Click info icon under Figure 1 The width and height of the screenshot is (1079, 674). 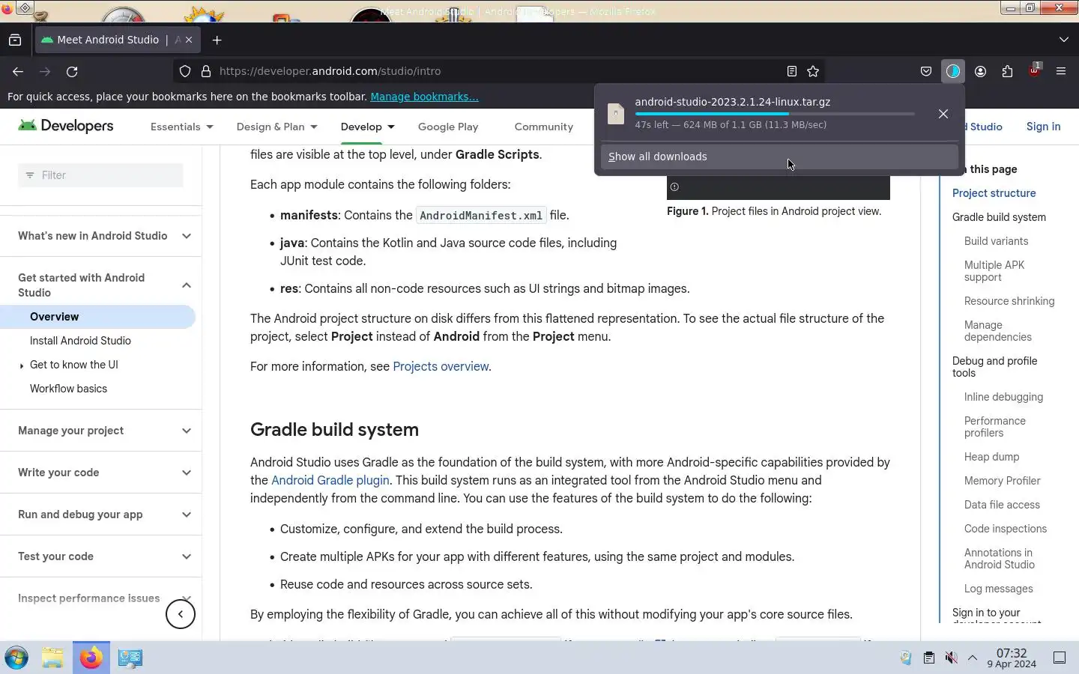pos(674,186)
